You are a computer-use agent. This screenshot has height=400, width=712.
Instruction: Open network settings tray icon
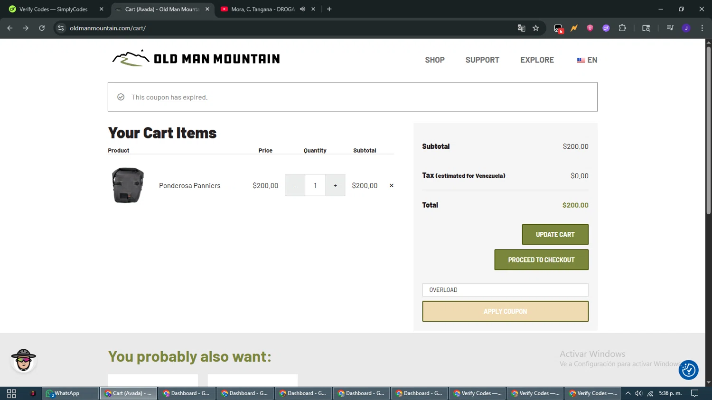tap(650, 393)
